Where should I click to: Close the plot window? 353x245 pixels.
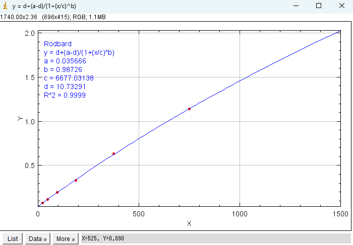click(341, 6)
